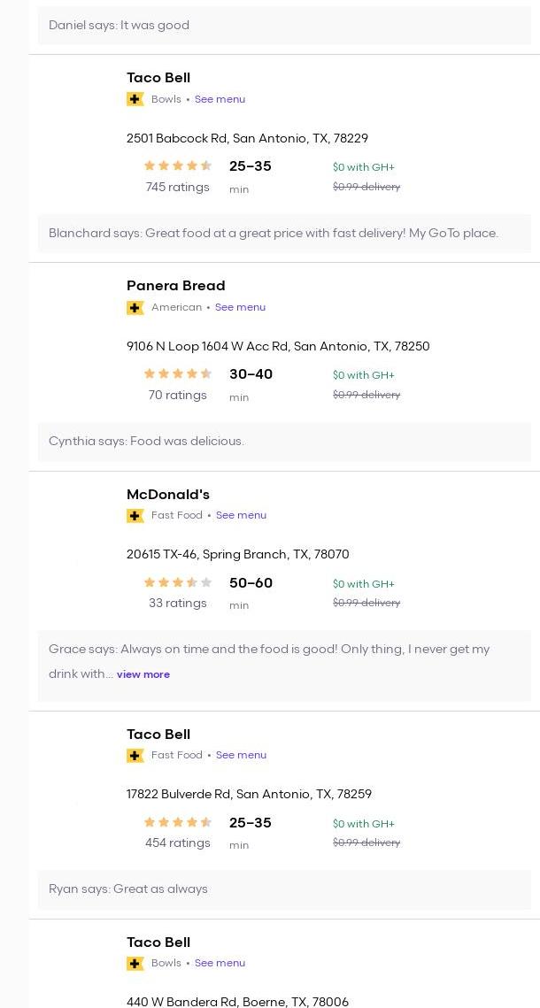Open See menu for McDonald's
540x1008 pixels.
(x=241, y=515)
